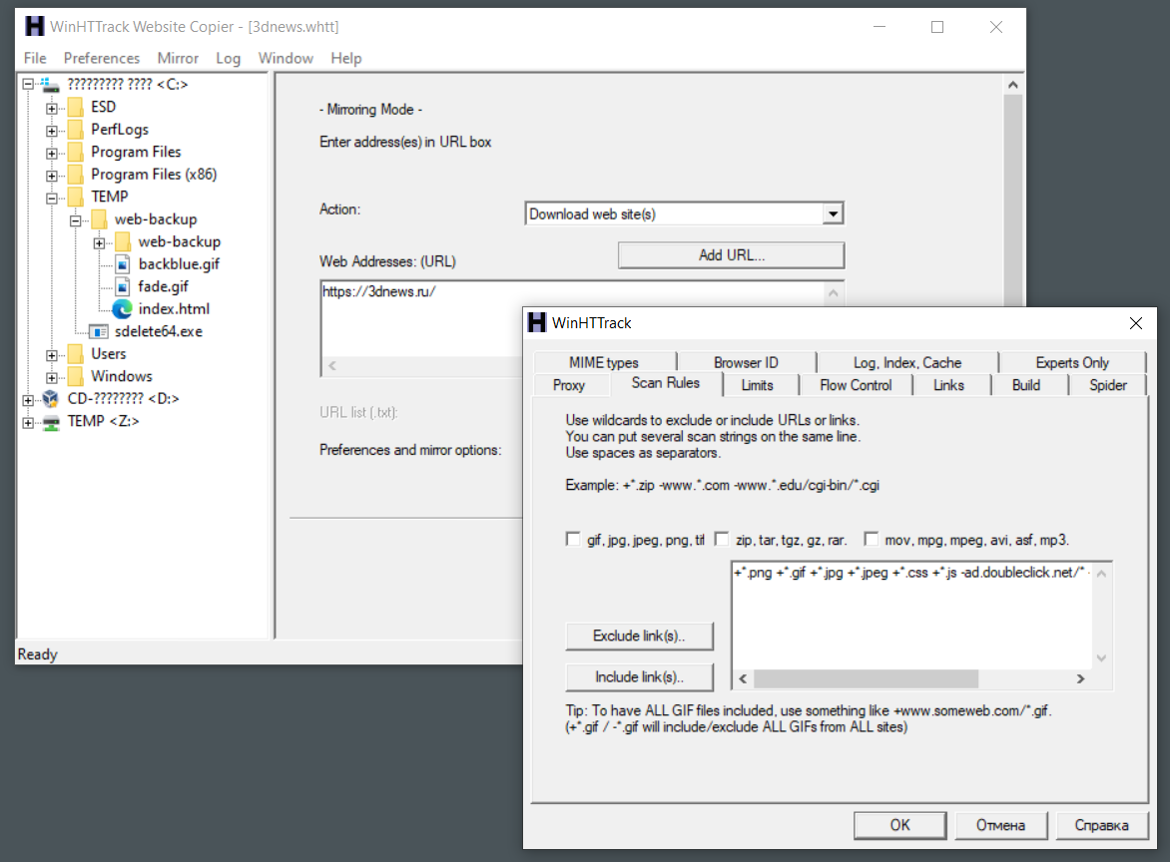
Task: Click the index.html Edge browser icon
Action: click(x=123, y=308)
